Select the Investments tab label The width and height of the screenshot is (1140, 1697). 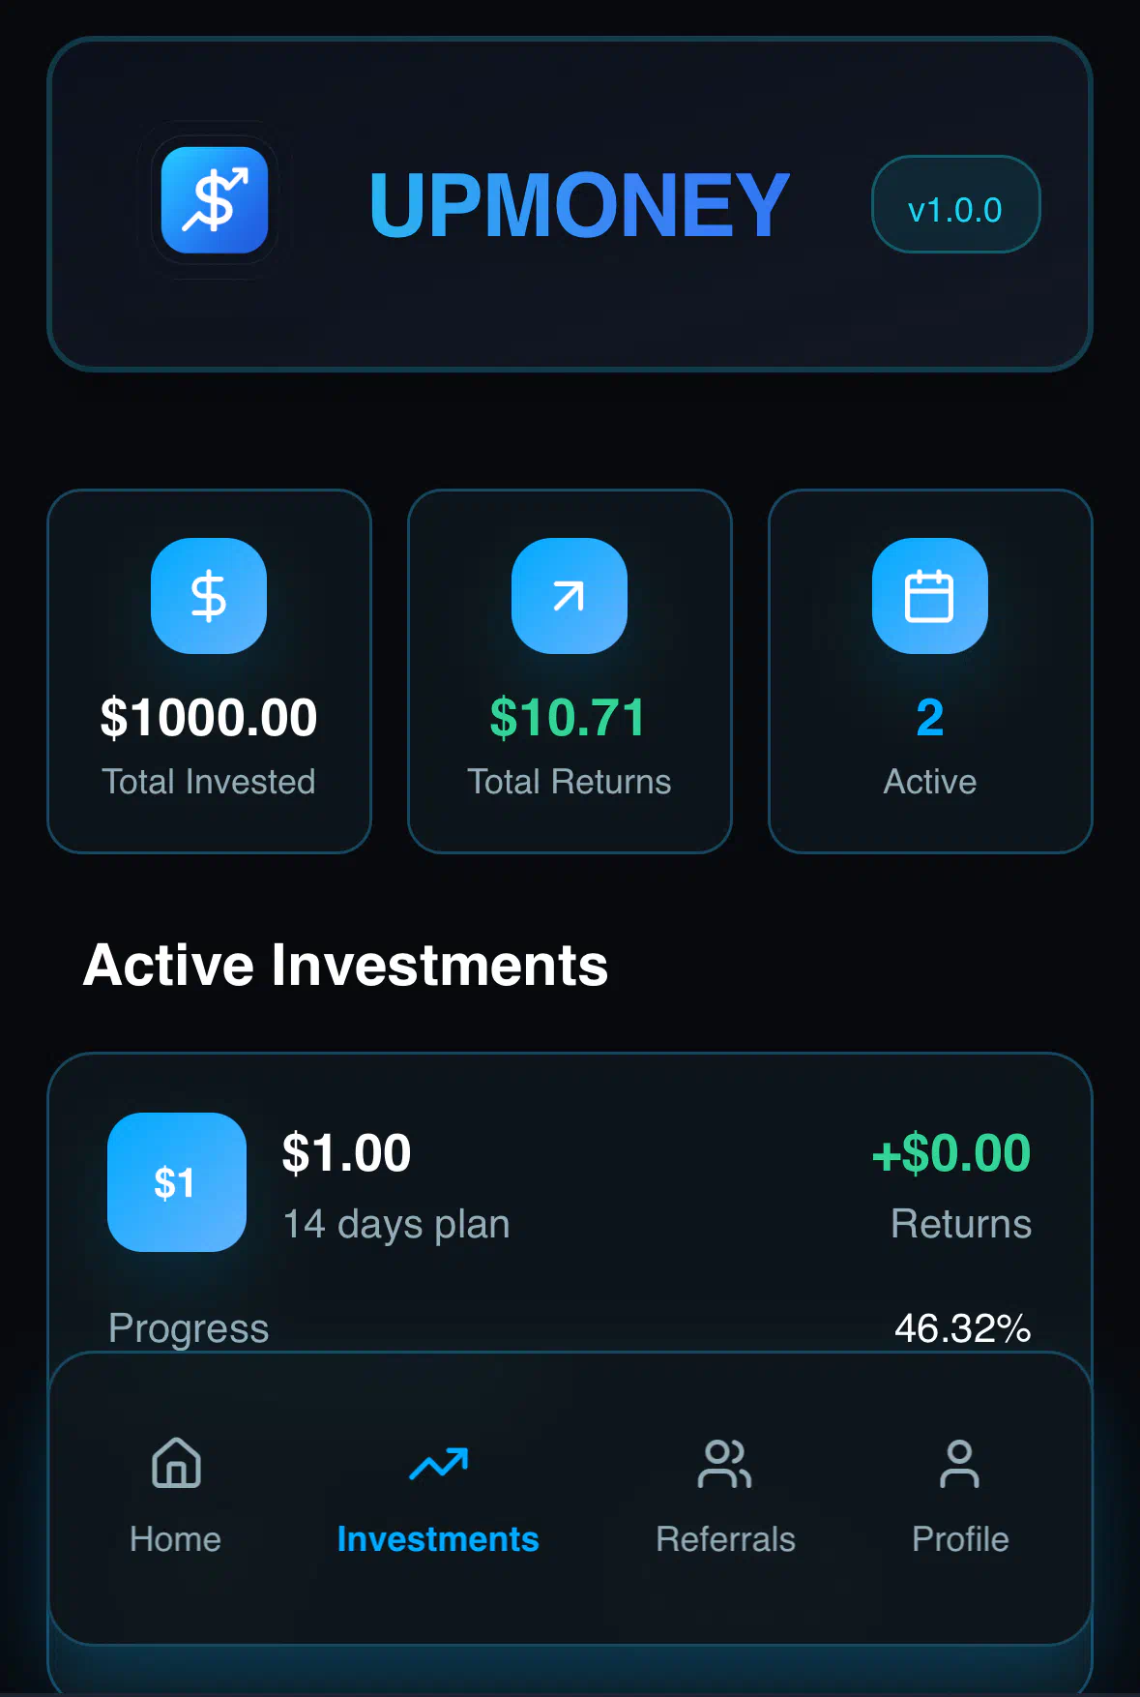point(438,1539)
